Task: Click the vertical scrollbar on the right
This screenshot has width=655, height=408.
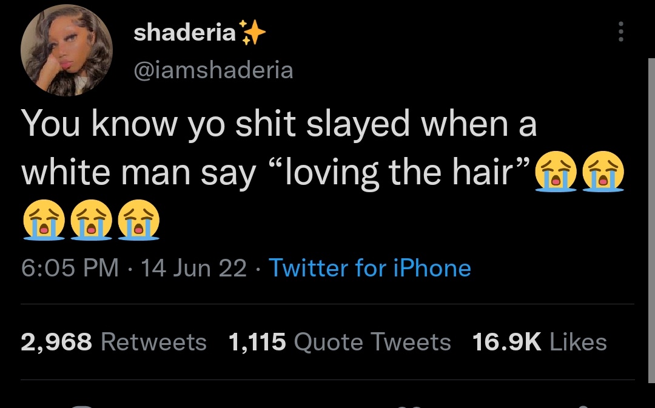Action: [651, 221]
